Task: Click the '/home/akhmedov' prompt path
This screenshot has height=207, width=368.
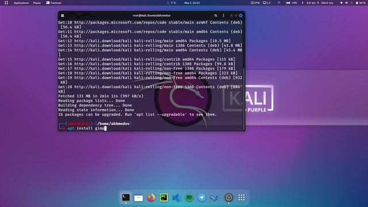Action: pos(114,124)
